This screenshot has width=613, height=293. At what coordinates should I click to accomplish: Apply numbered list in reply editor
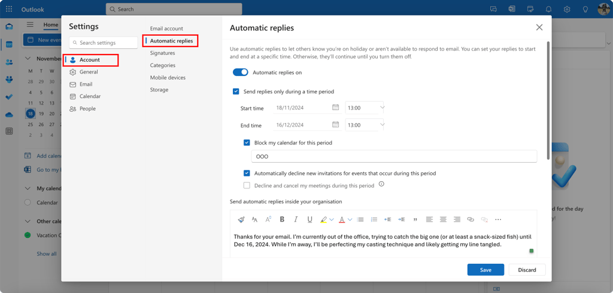coord(374,219)
